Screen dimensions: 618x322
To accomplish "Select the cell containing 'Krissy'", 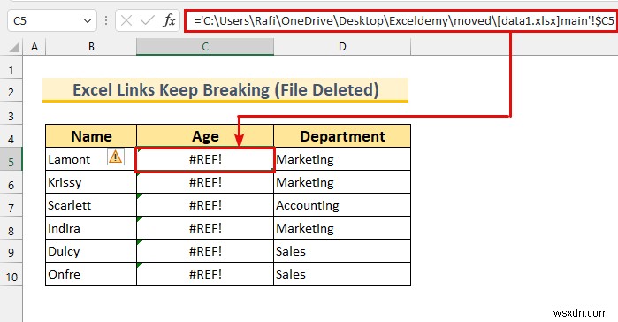I will coord(91,181).
